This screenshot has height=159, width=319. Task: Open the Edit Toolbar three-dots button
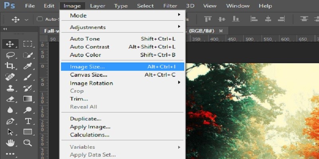click(10, 154)
